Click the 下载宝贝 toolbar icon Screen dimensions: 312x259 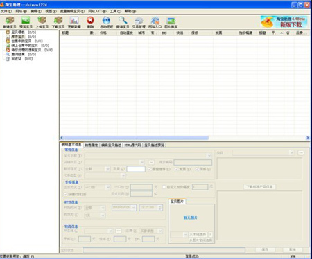58,23
